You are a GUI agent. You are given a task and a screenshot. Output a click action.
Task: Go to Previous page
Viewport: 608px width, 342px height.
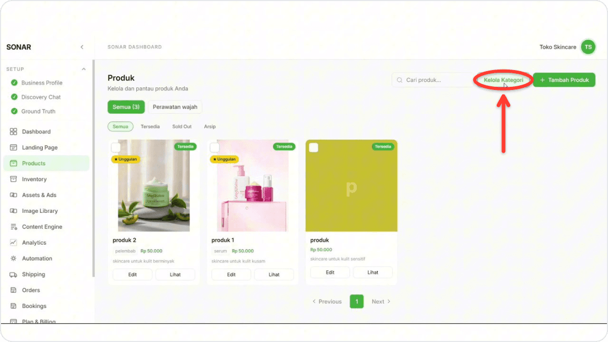coord(327,302)
